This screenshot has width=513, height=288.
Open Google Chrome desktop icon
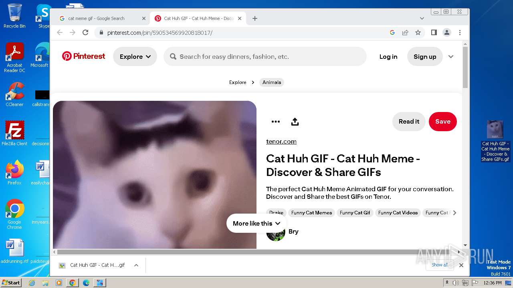(x=14, y=214)
